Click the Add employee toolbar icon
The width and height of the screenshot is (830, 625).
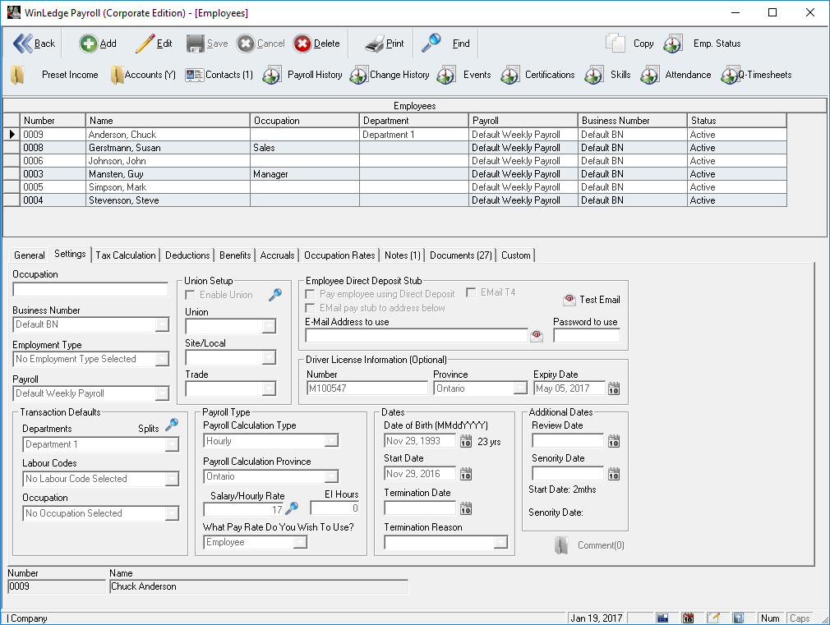pyautogui.click(x=88, y=44)
